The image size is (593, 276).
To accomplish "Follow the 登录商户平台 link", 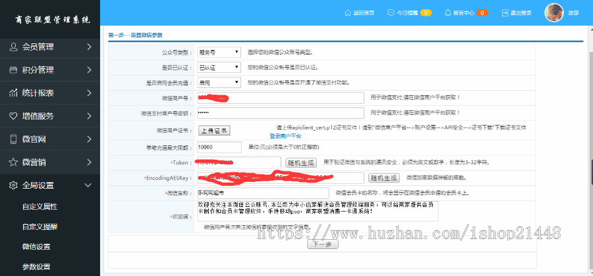I will click(x=285, y=136).
